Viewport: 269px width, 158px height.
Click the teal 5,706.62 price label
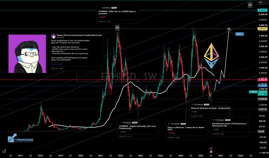(x=262, y=10)
